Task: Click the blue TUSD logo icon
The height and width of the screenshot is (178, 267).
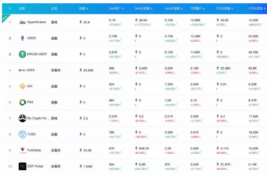Action: (22, 134)
